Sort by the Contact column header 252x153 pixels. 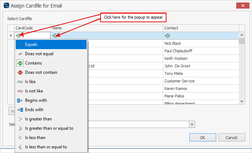[x=201, y=28]
